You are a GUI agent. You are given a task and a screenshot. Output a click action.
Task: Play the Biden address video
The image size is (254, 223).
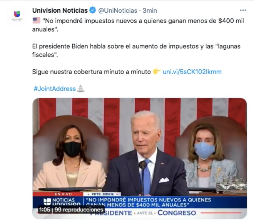(x=140, y=158)
